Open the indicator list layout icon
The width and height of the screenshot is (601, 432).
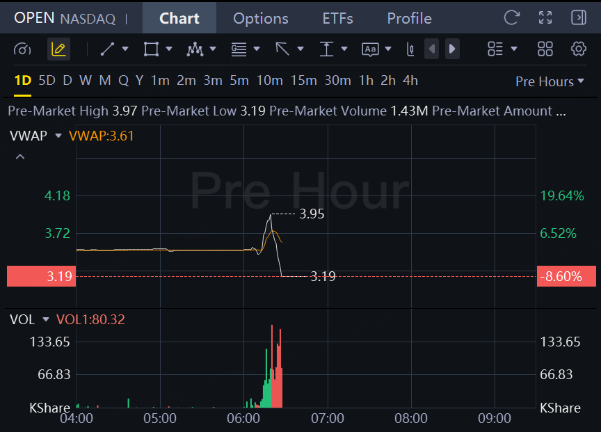point(495,49)
